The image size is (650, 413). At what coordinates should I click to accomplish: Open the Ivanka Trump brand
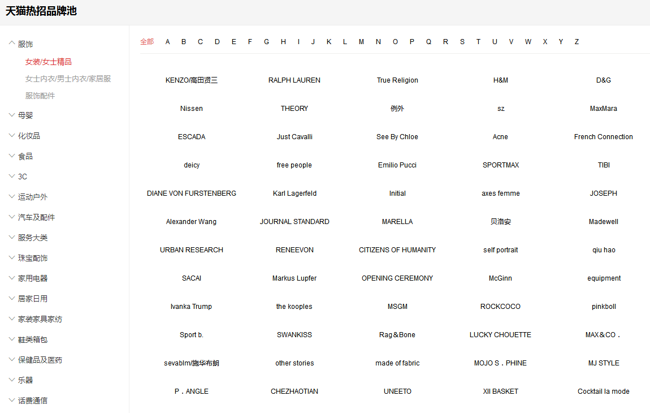point(191,306)
